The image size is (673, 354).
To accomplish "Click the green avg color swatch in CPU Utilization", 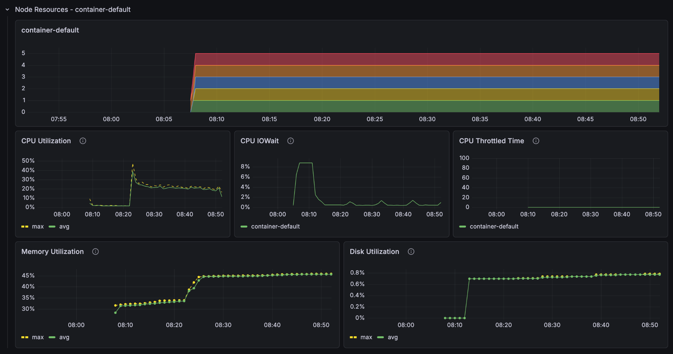I will pos(52,226).
